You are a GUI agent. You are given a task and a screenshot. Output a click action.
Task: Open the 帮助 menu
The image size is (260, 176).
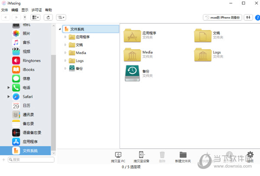[49, 10]
